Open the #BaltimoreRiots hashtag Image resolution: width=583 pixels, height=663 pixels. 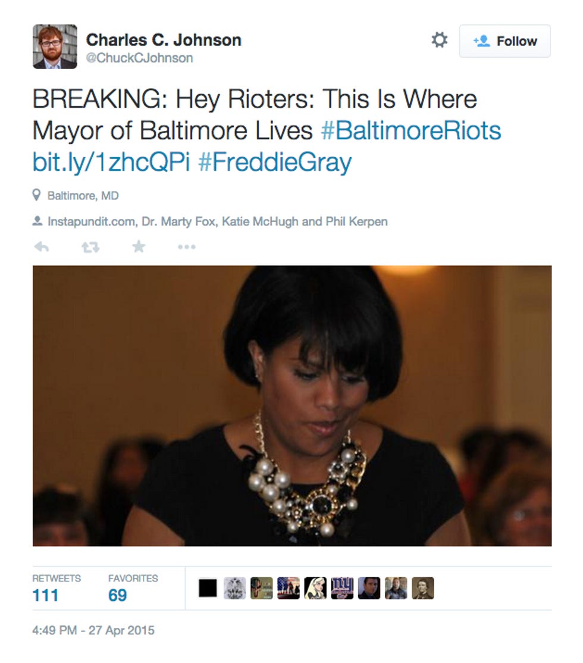pyautogui.click(x=411, y=130)
